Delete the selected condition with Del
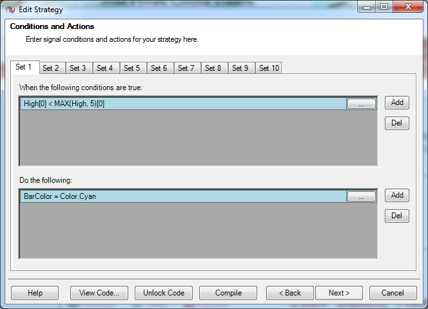Screen dimensions: 428x309 pos(397,123)
